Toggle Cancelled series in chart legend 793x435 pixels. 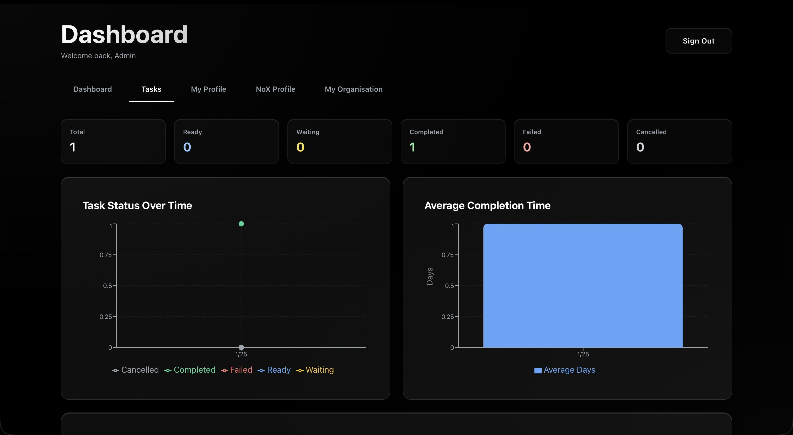coord(135,370)
